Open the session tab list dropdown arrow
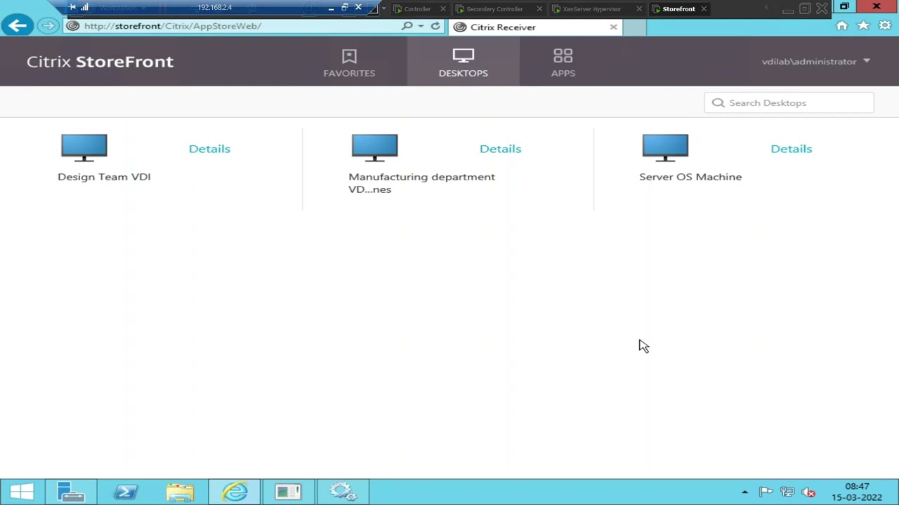Image resolution: width=899 pixels, height=505 pixels. [x=383, y=9]
